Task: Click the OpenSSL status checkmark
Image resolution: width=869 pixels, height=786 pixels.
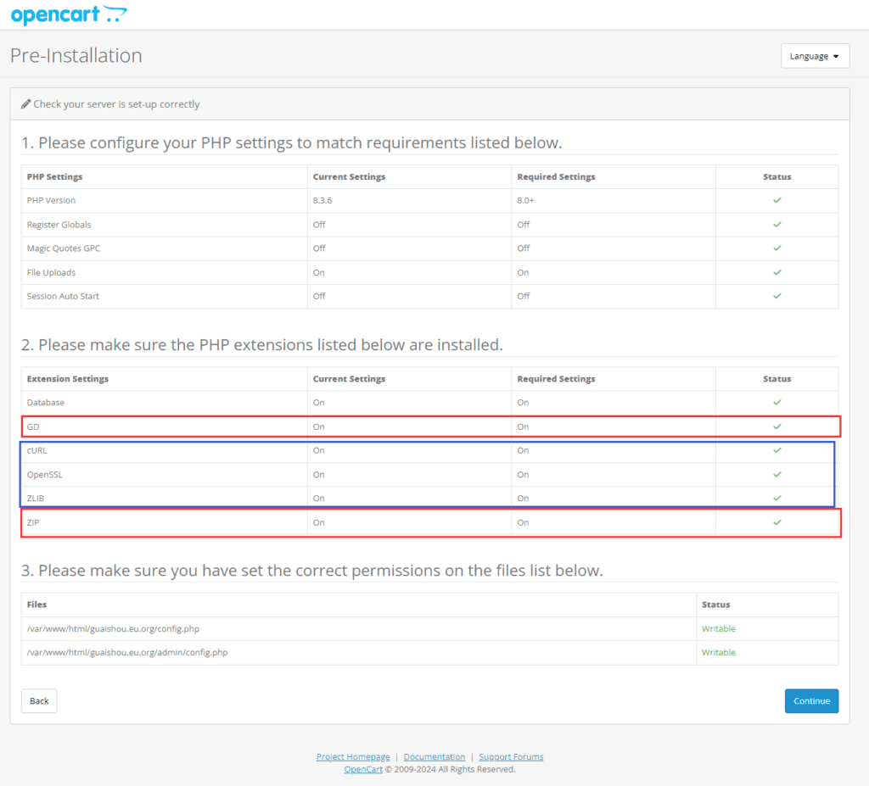Action: click(776, 474)
